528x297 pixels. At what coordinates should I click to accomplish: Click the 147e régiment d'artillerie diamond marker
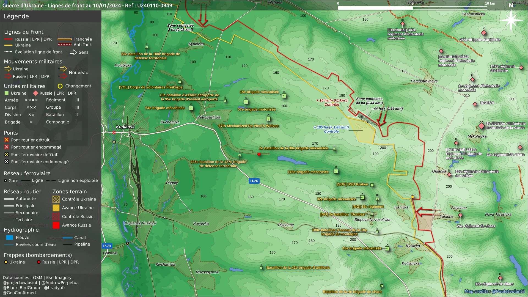[521, 68]
